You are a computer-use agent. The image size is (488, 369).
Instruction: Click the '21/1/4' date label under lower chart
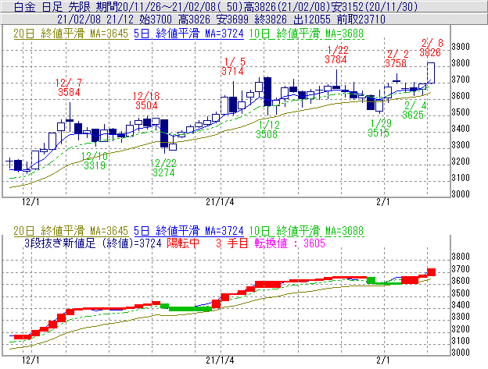(220, 360)
